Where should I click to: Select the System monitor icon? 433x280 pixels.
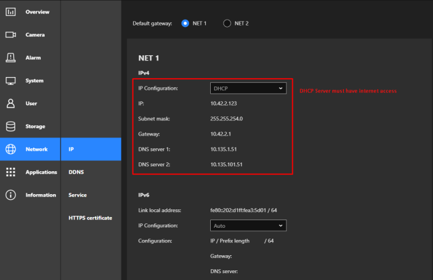click(x=11, y=81)
